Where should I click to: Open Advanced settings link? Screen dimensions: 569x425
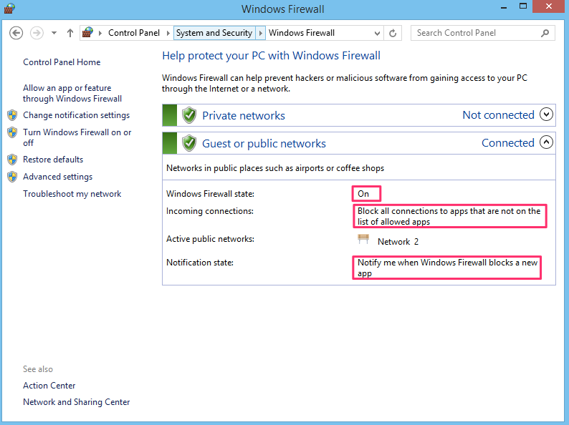click(58, 177)
